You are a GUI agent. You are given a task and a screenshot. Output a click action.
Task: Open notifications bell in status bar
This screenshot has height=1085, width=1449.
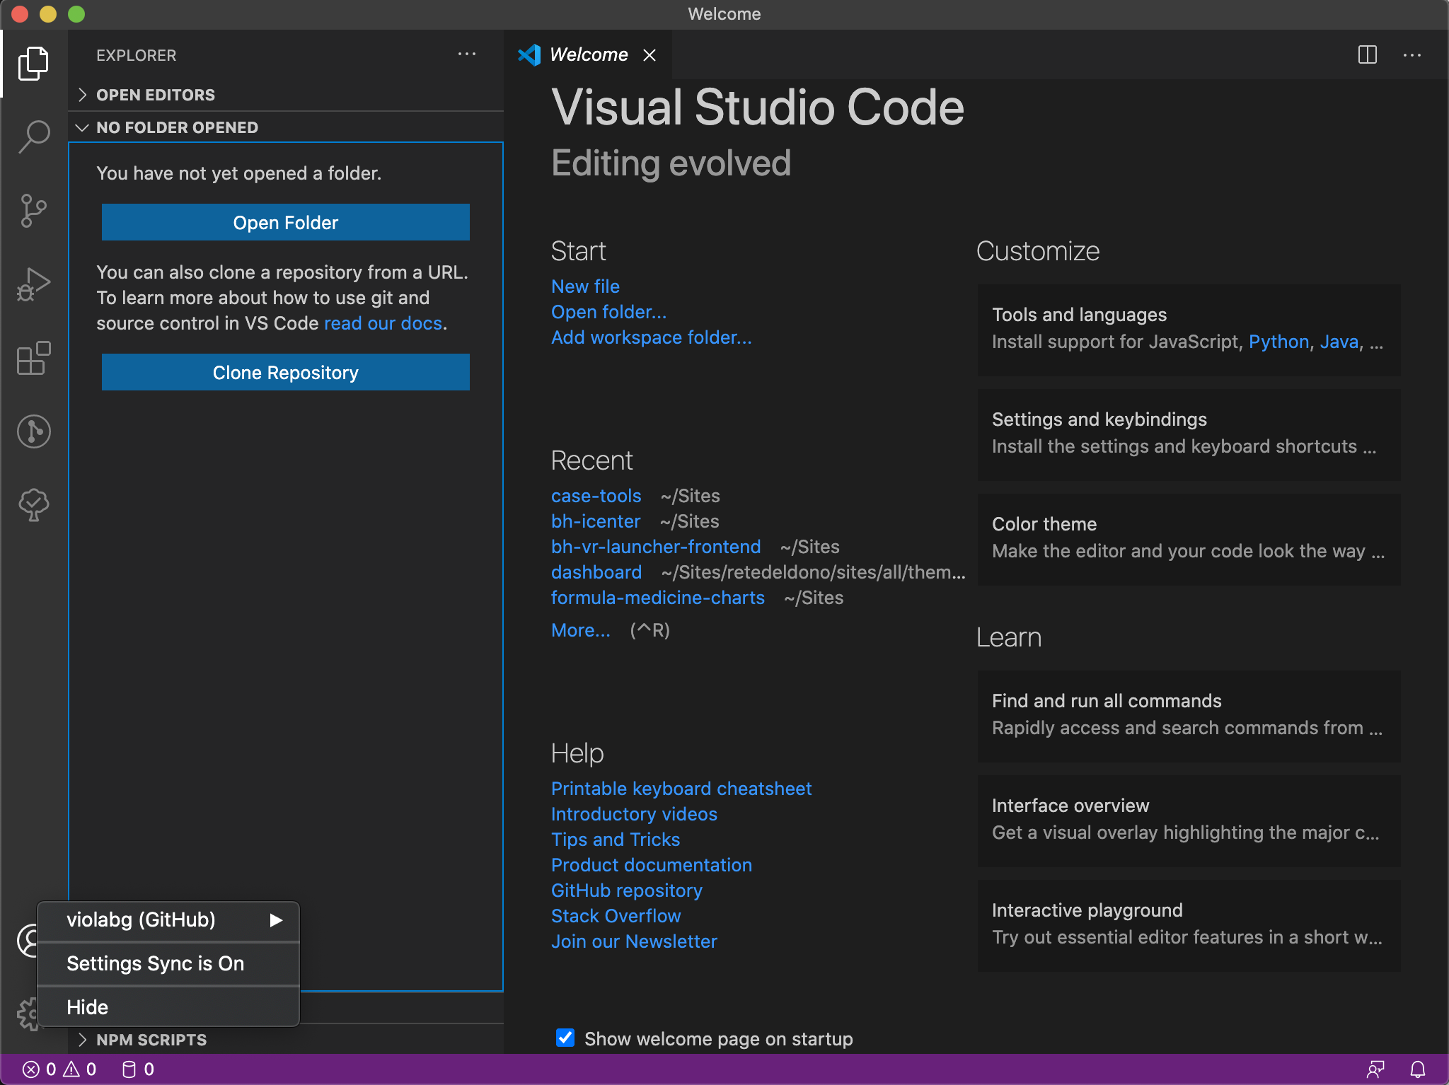pos(1418,1069)
